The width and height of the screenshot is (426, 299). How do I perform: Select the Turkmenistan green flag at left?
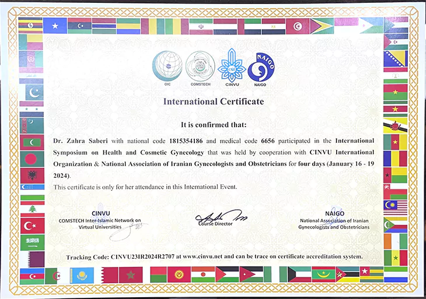(x=32, y=126)
